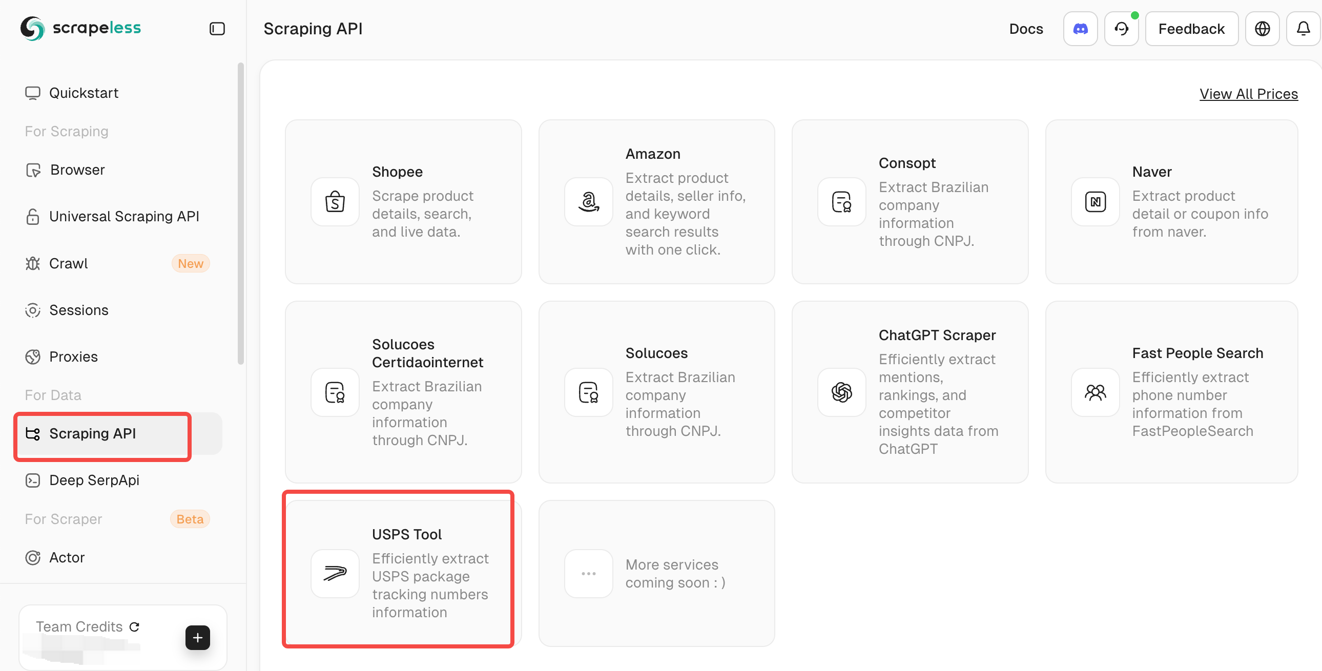
Task: Click the Solucoes Certidaointernet icon
Action: coord(335,392)
